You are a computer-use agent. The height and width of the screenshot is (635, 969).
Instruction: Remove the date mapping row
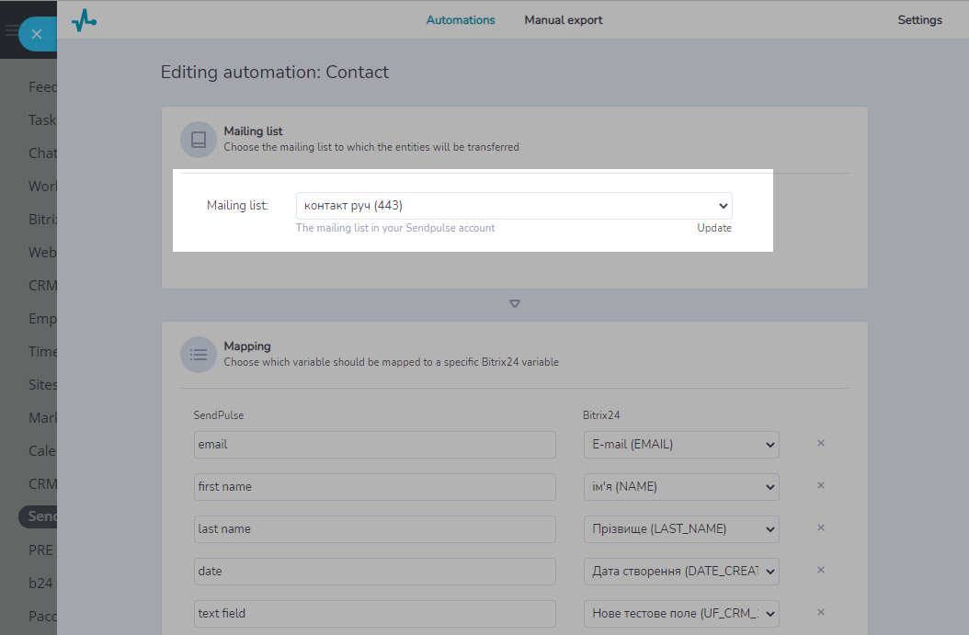(821, 571)
